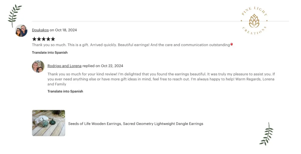Screen dimensions: 301x154
Task: Click the Pine Light Creations logo
Action: pos(254,21)
